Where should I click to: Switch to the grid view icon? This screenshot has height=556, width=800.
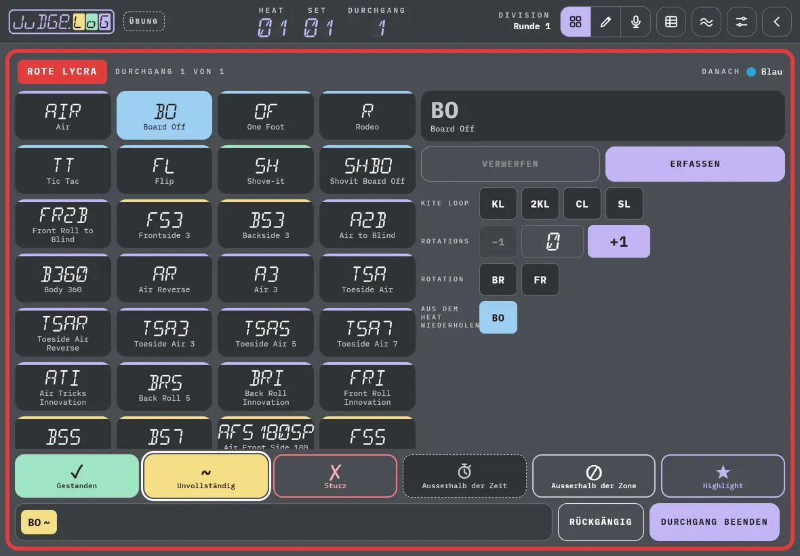click(576, 22)
